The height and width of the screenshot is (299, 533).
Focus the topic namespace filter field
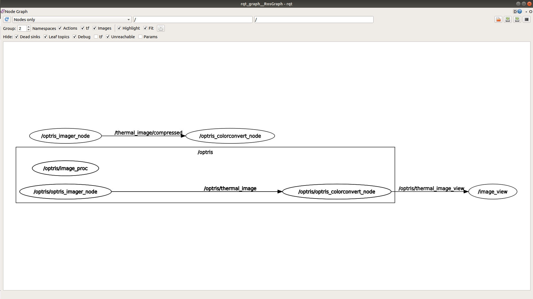click(314, 19)
